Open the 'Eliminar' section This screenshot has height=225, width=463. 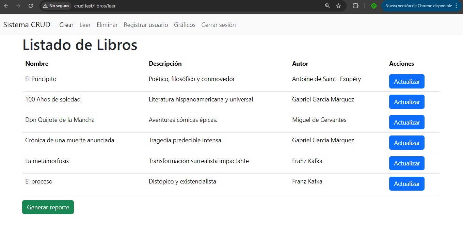click(107, 25)
